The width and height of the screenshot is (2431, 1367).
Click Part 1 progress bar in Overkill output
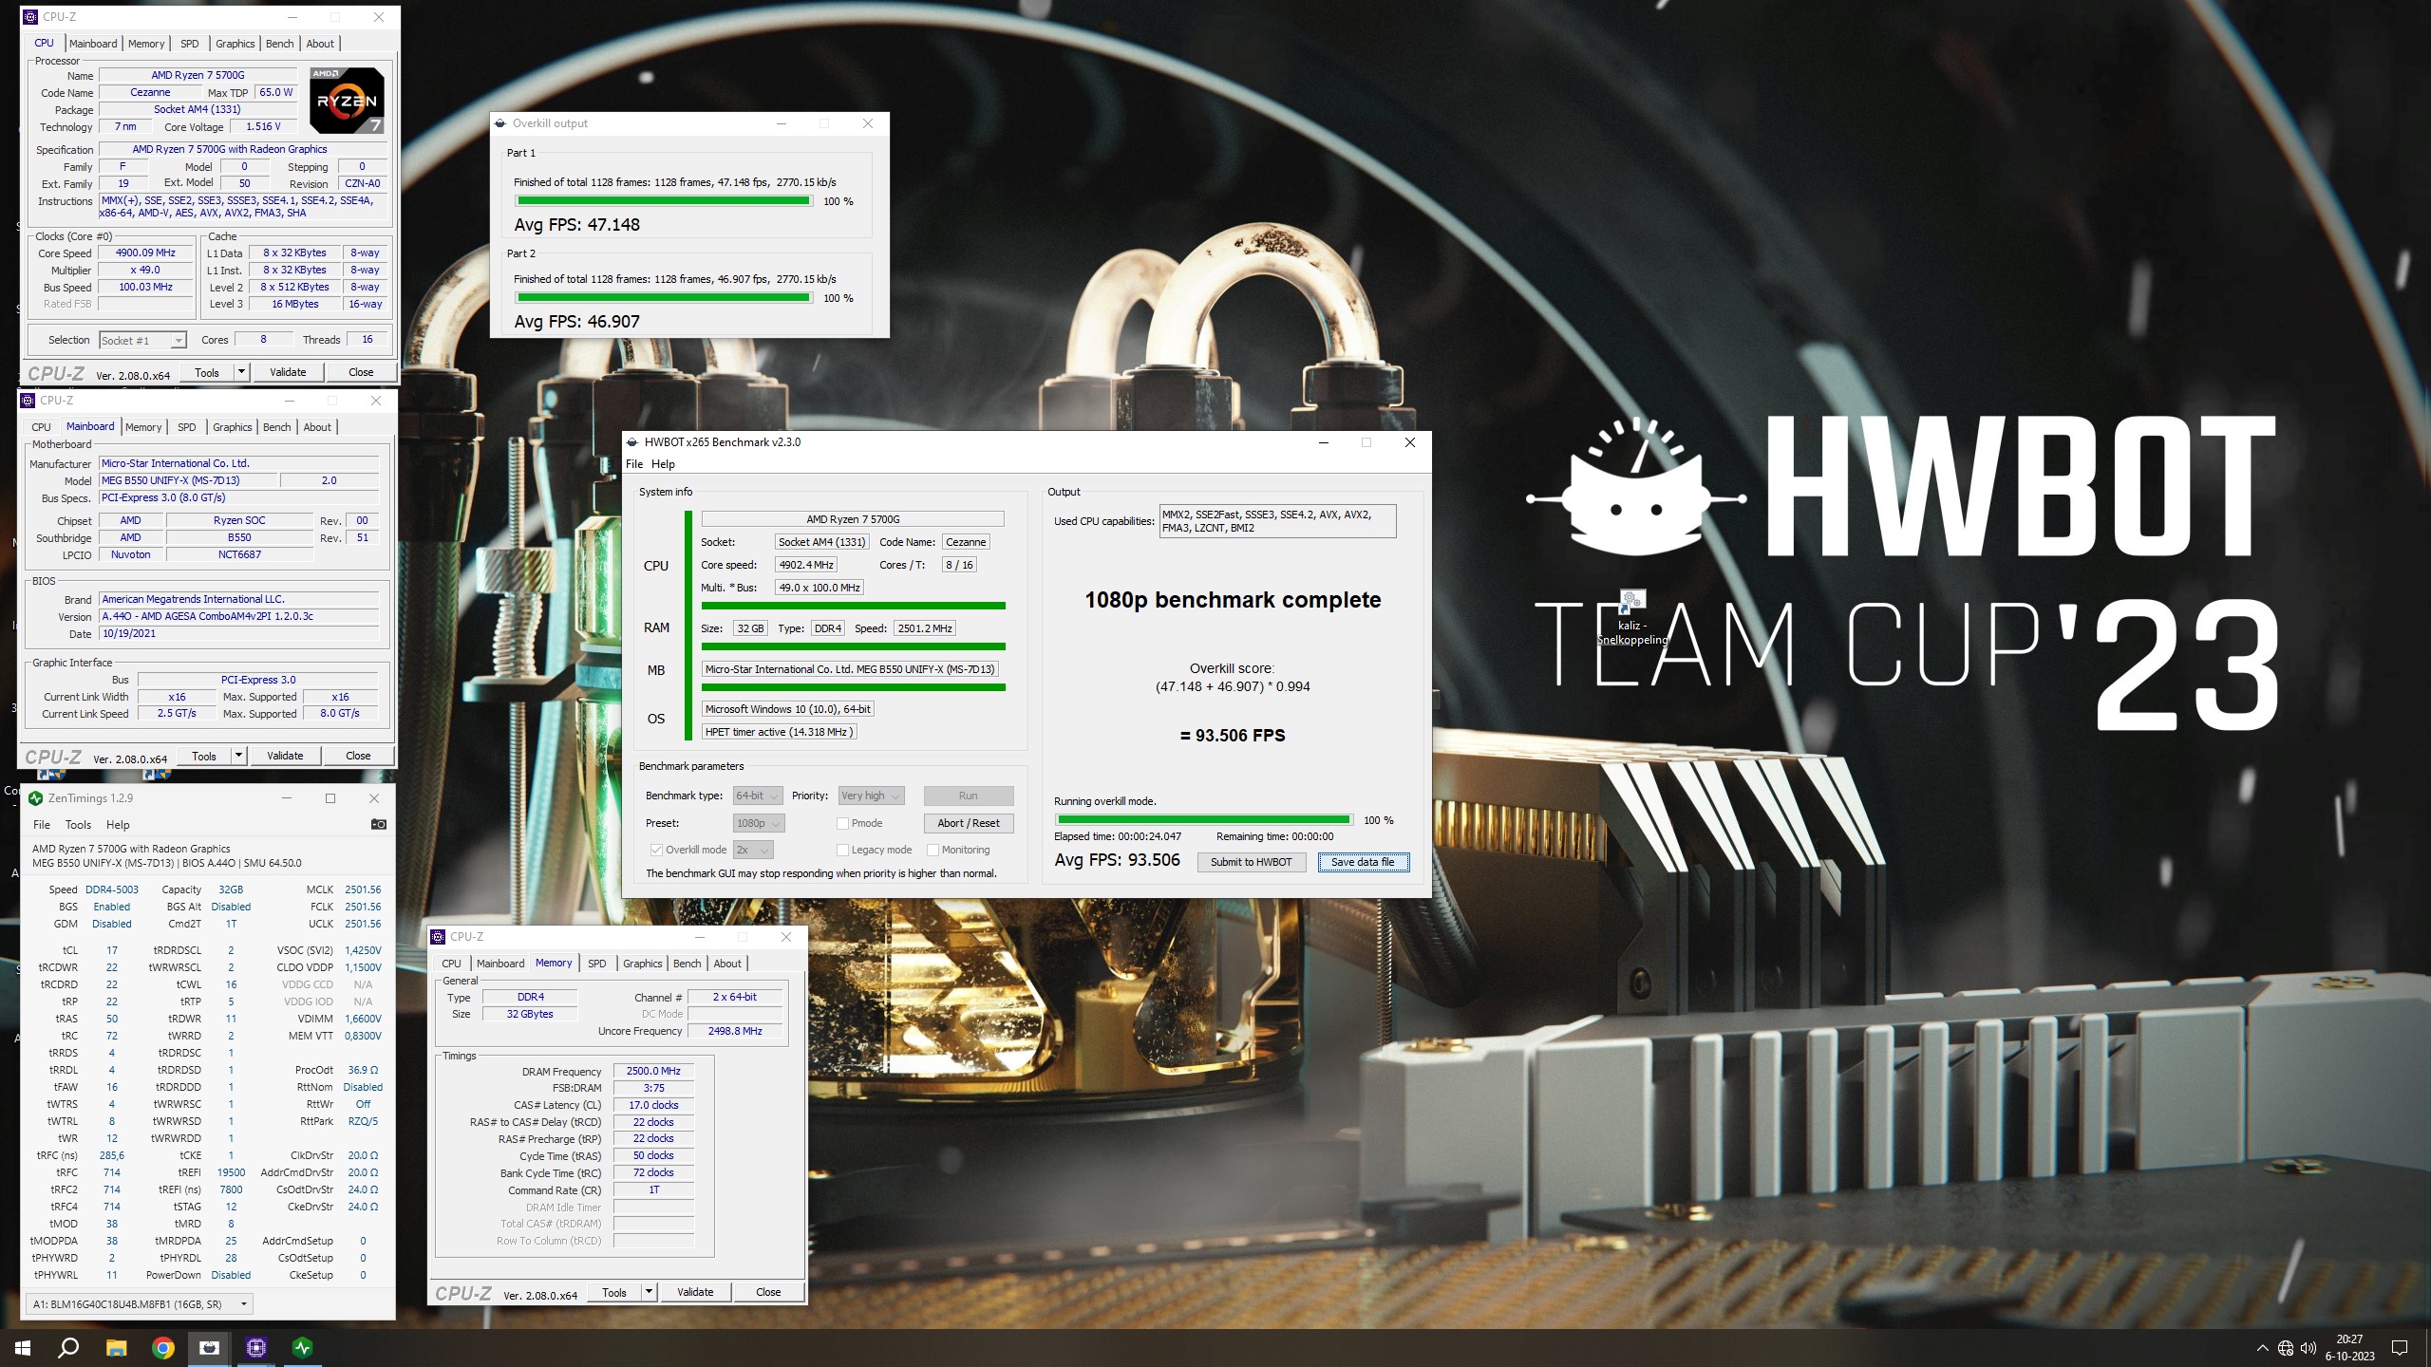pos(664,201)
